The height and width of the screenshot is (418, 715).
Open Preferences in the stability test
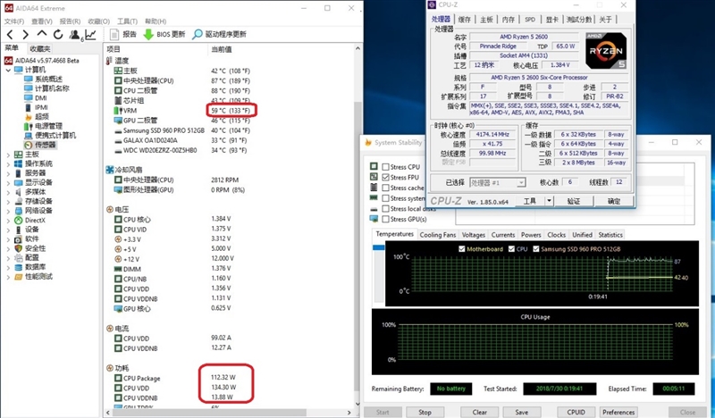click(618, 412)
